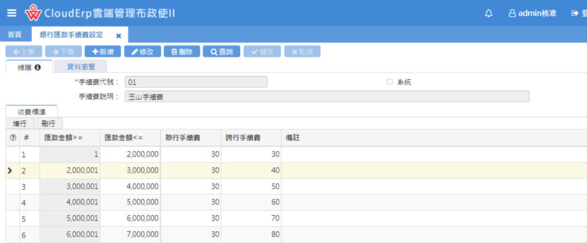Click row number 3 in grid
This screenshot has height=243, width=587.
(x=30, y=187)
